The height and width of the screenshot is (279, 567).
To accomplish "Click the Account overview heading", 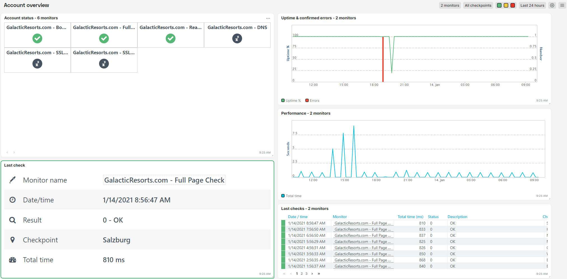I will (26, 5).
